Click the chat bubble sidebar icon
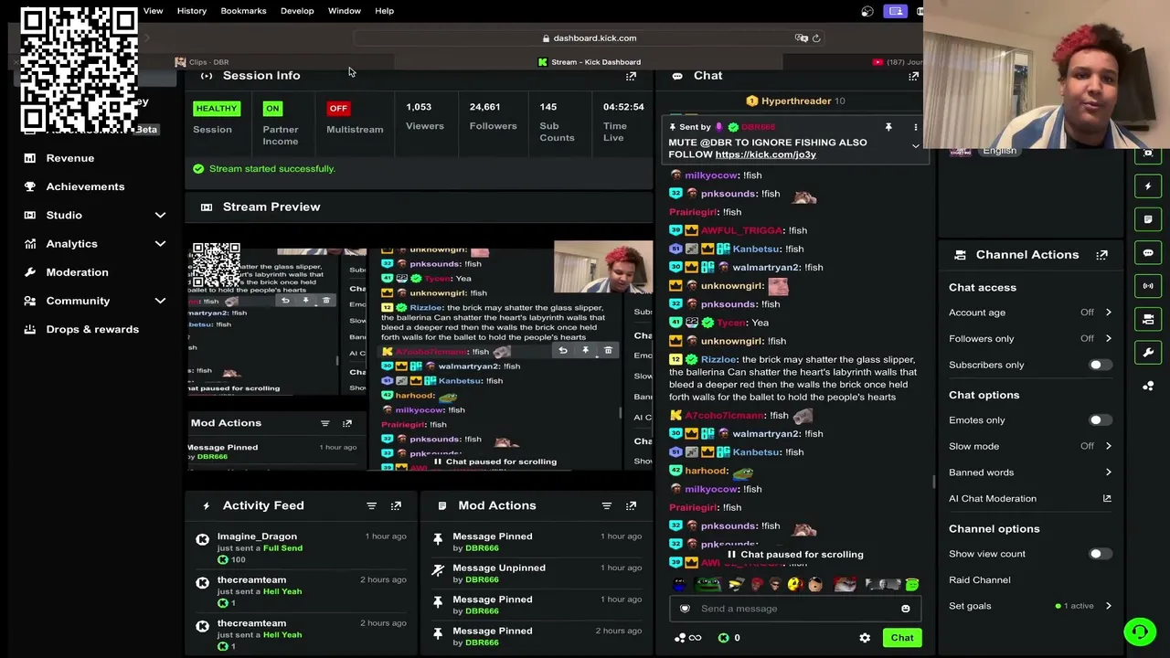This screenshot has width=1170, height=658. 1148,252
